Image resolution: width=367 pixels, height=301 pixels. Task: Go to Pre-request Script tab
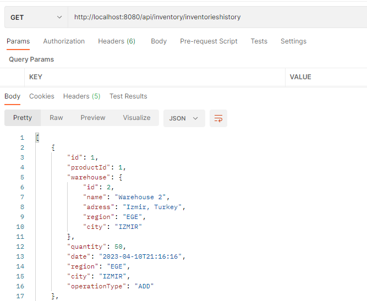point(209,41)
